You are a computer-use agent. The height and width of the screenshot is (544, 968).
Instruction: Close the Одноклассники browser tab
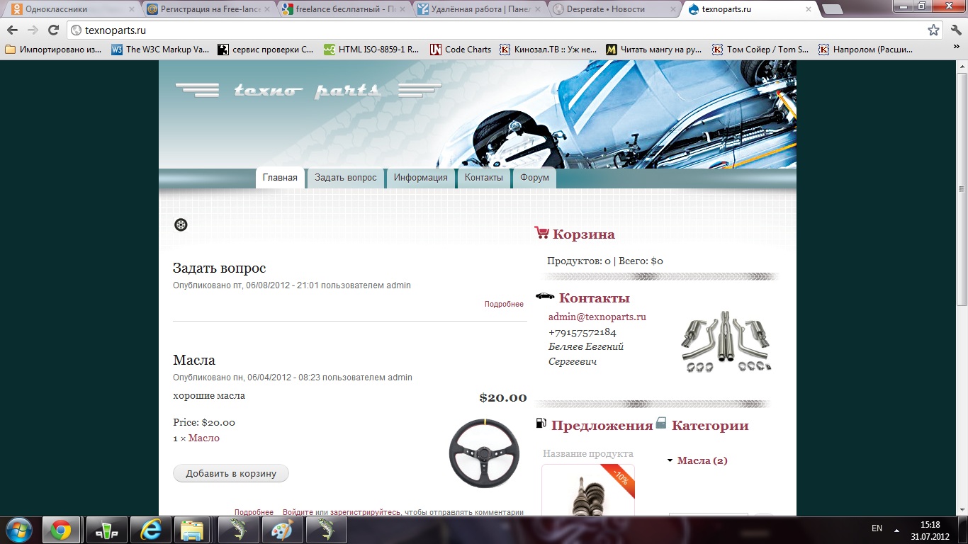point(131,10)
